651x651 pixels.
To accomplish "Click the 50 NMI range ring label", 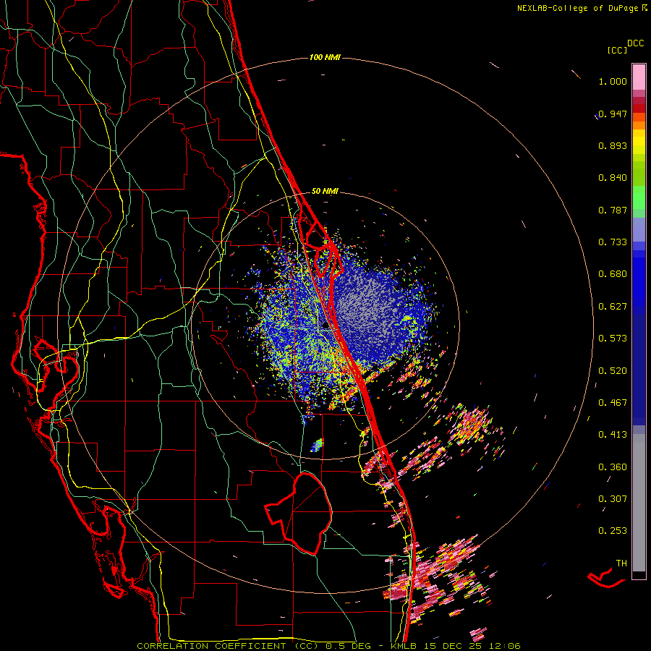I will tap(325, 192).
